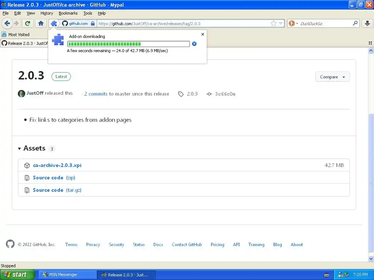Click the JustOff avatar image
This screenshot has width=374, height=280.
[x=22, y=94]
